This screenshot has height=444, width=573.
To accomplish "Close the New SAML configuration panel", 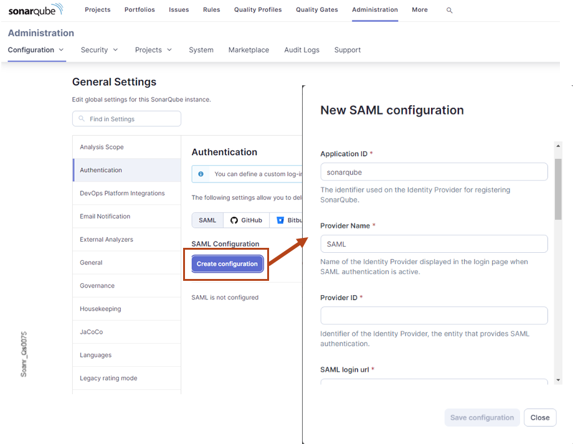I will tap(539, 417).
